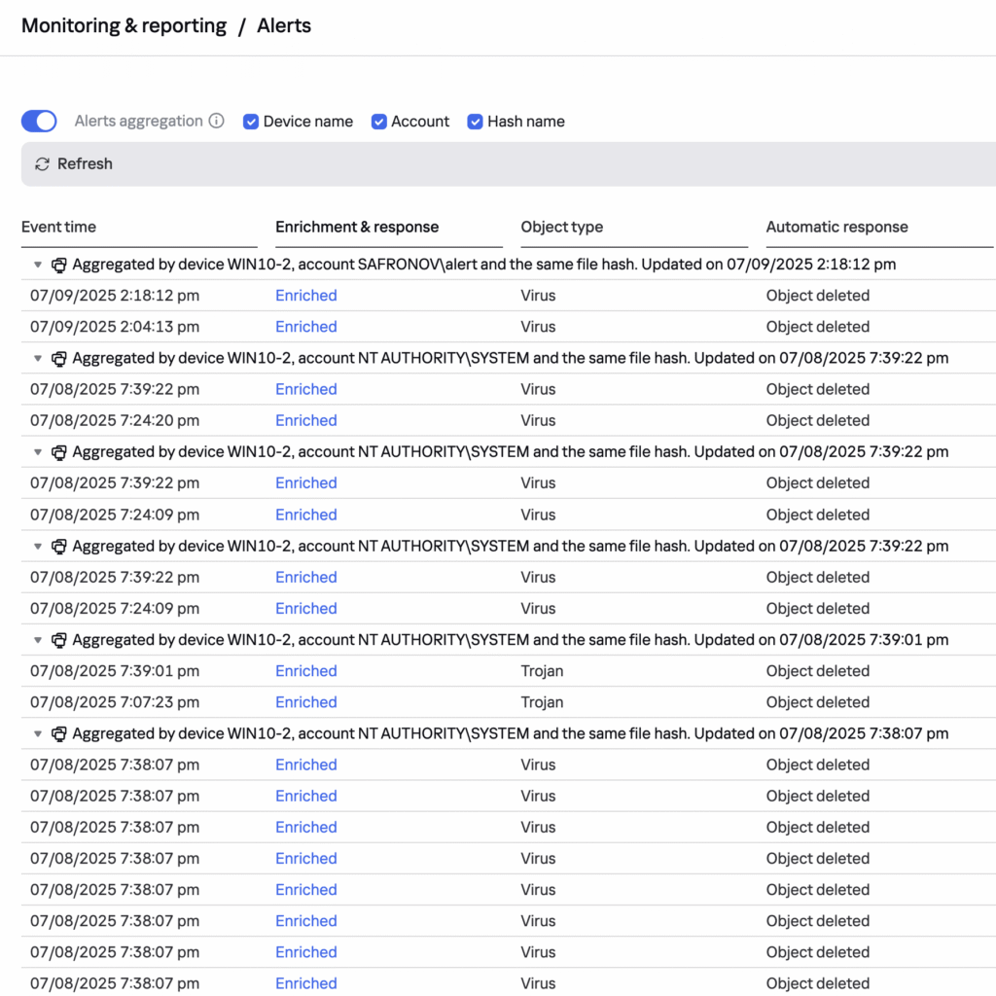Collapse the SAFRONOV\alert group with its triangle
This screenshot has width=996, height=996.
coord(38,265)
